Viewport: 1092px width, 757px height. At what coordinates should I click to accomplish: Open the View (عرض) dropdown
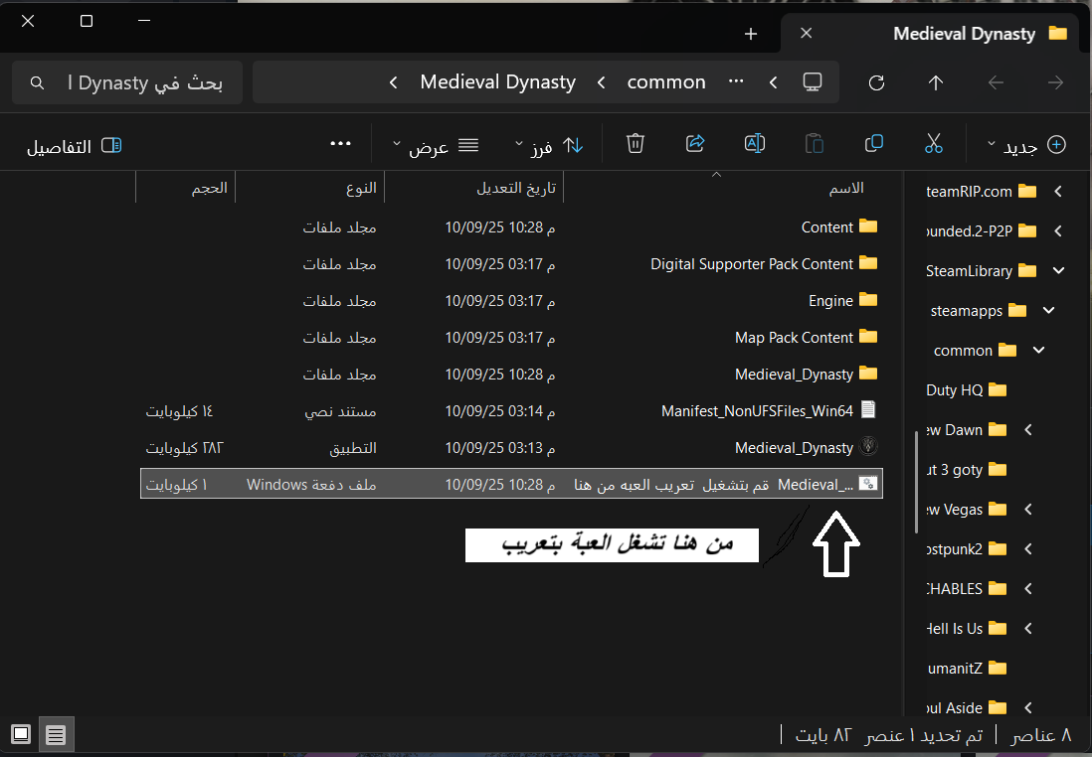coord(436,145)
